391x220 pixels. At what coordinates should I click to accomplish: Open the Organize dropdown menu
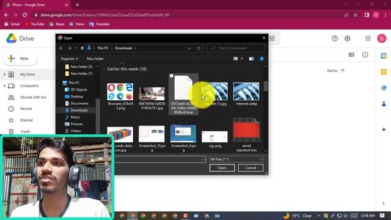(x=69, y=59)
